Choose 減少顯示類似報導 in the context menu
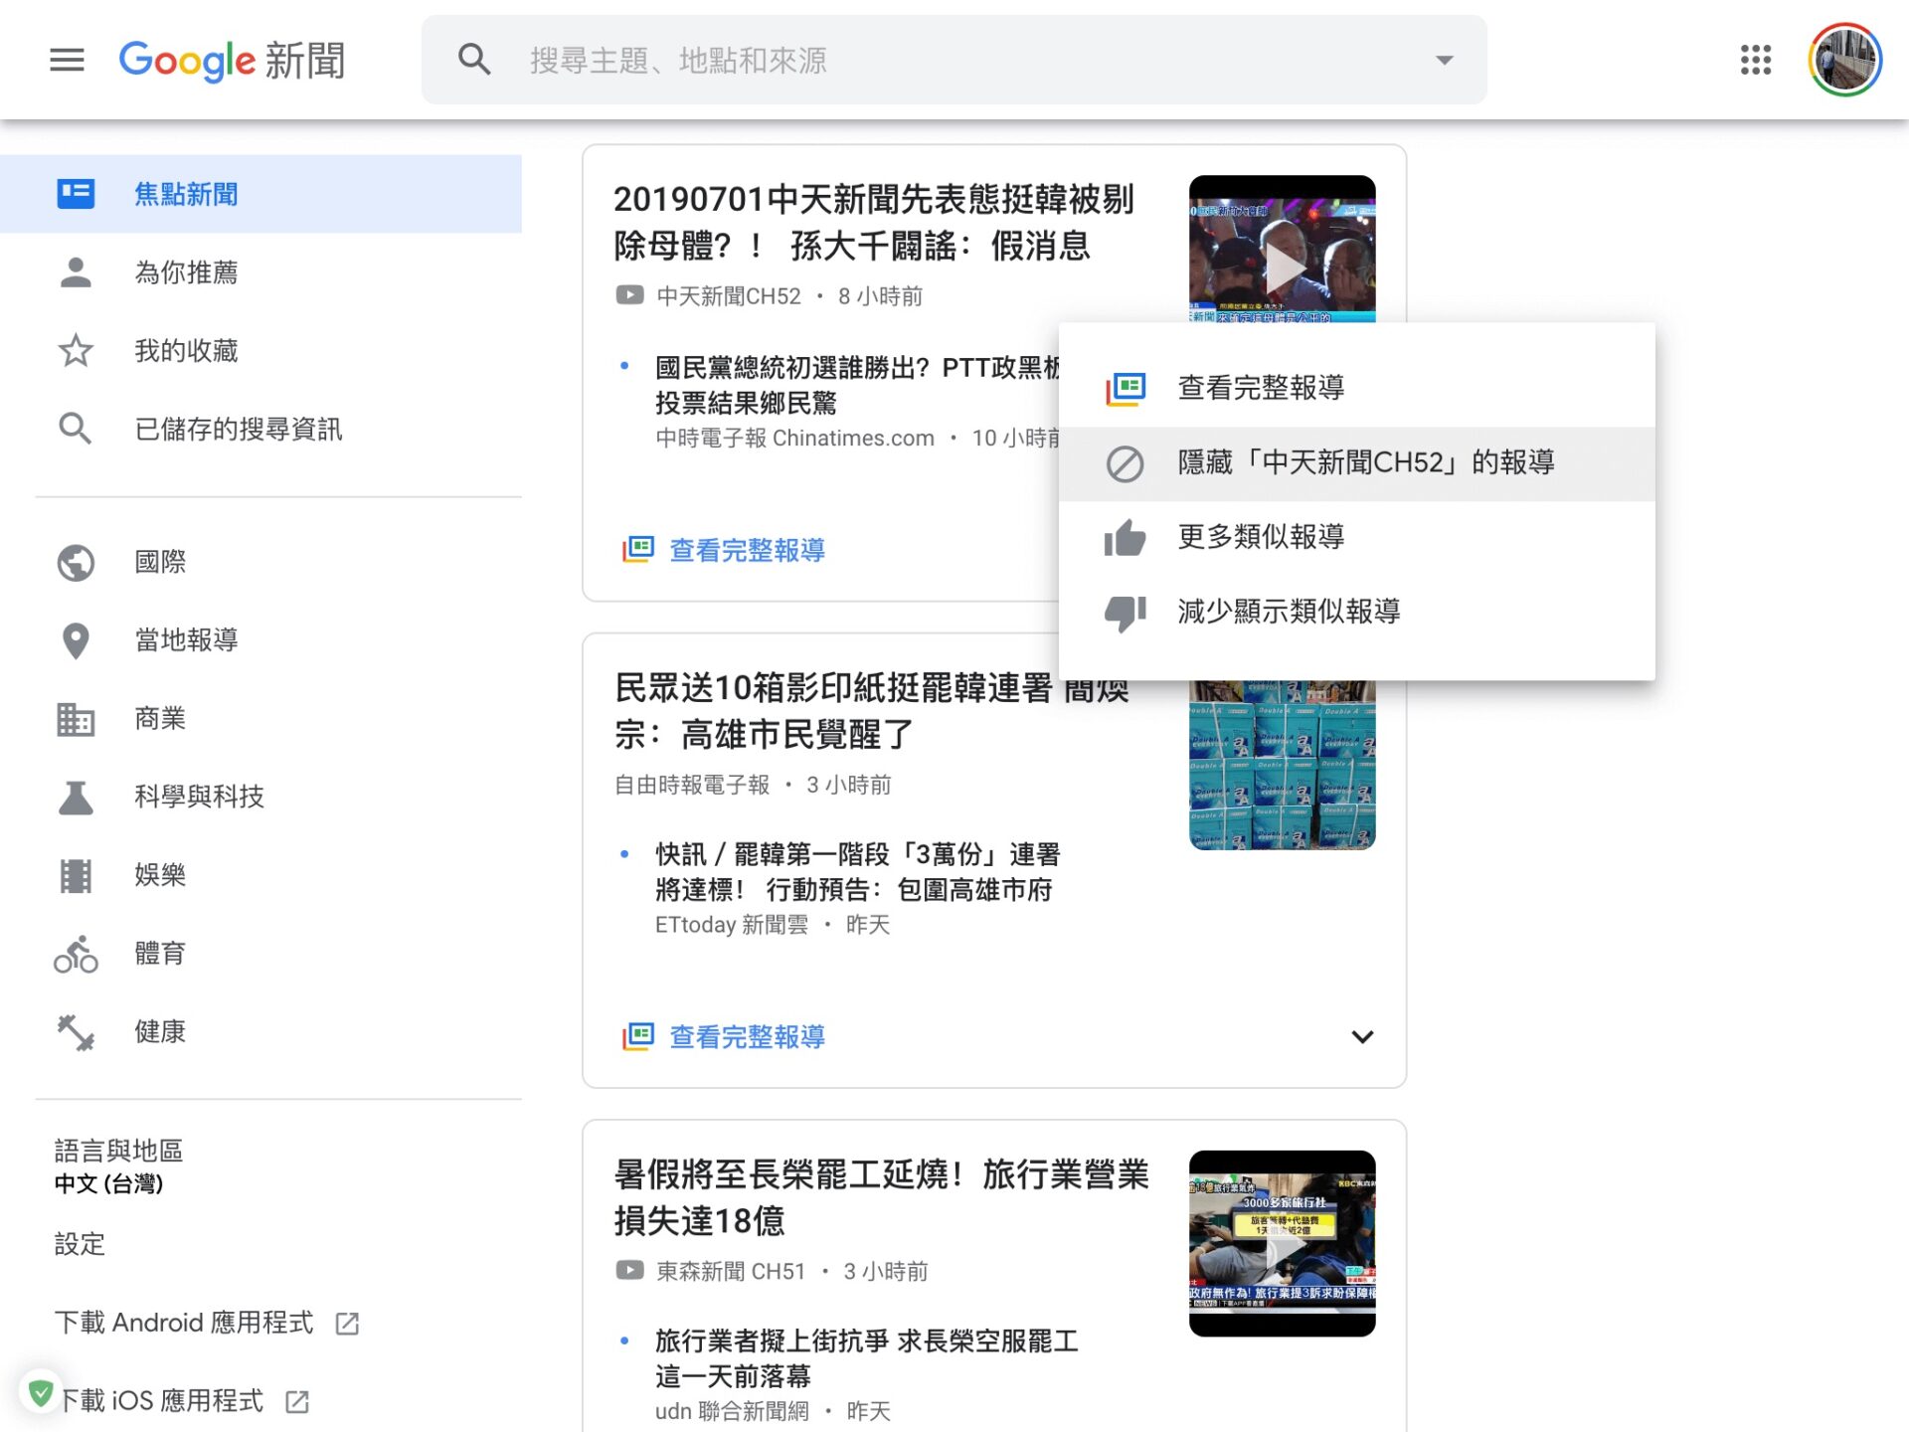This screenshot has height=1432, width=1909. 1357,612
